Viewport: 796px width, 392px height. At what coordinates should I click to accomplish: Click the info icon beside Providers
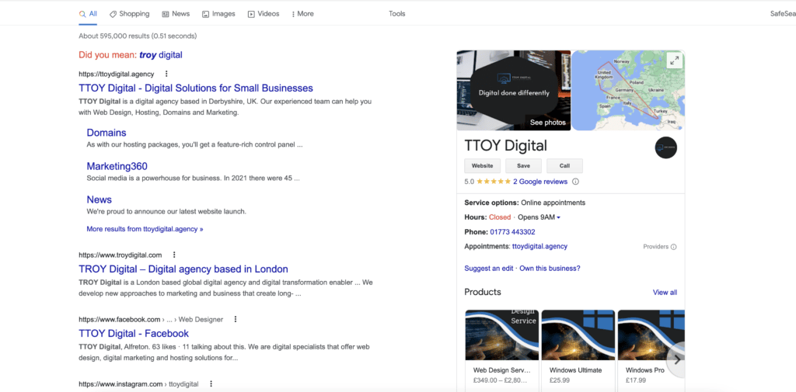pyautogui.click(x=674, y=247)
